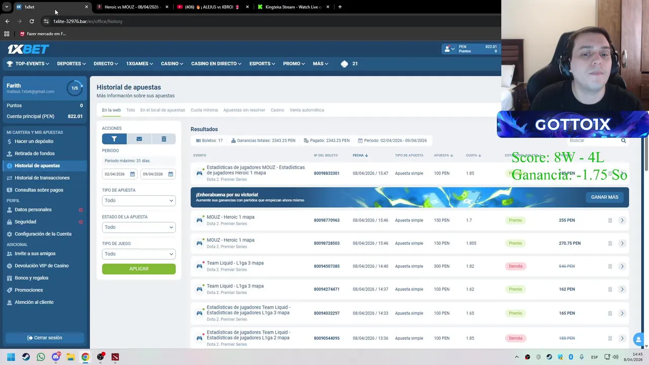
Task: Open new browser tab with plus button
Action: coord(340,7)
